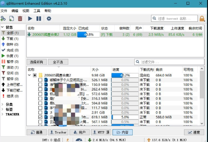Click the add torrent link icon

pyautogui.click(x=3, y=19)
